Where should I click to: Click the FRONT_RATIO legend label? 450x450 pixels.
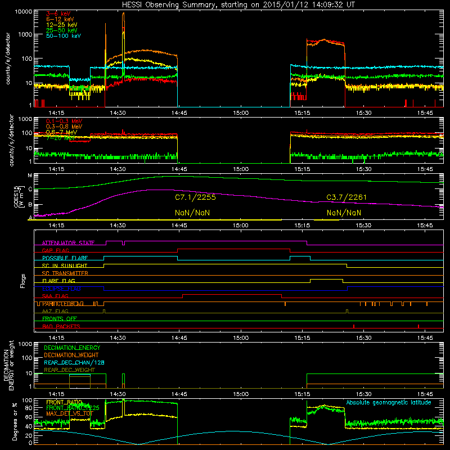[64, 402]
